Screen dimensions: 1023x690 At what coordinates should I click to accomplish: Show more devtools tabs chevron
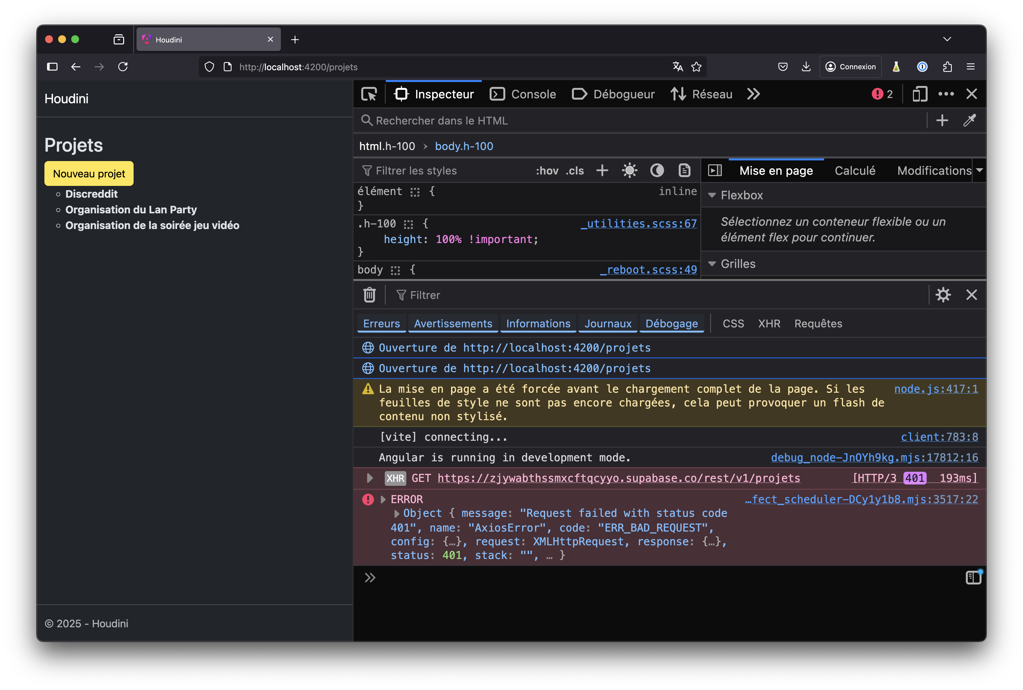point(754,94)
